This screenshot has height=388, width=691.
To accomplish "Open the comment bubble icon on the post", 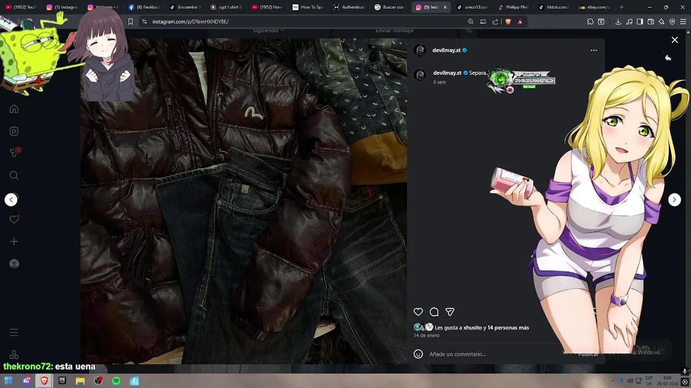I will (434, 312).
